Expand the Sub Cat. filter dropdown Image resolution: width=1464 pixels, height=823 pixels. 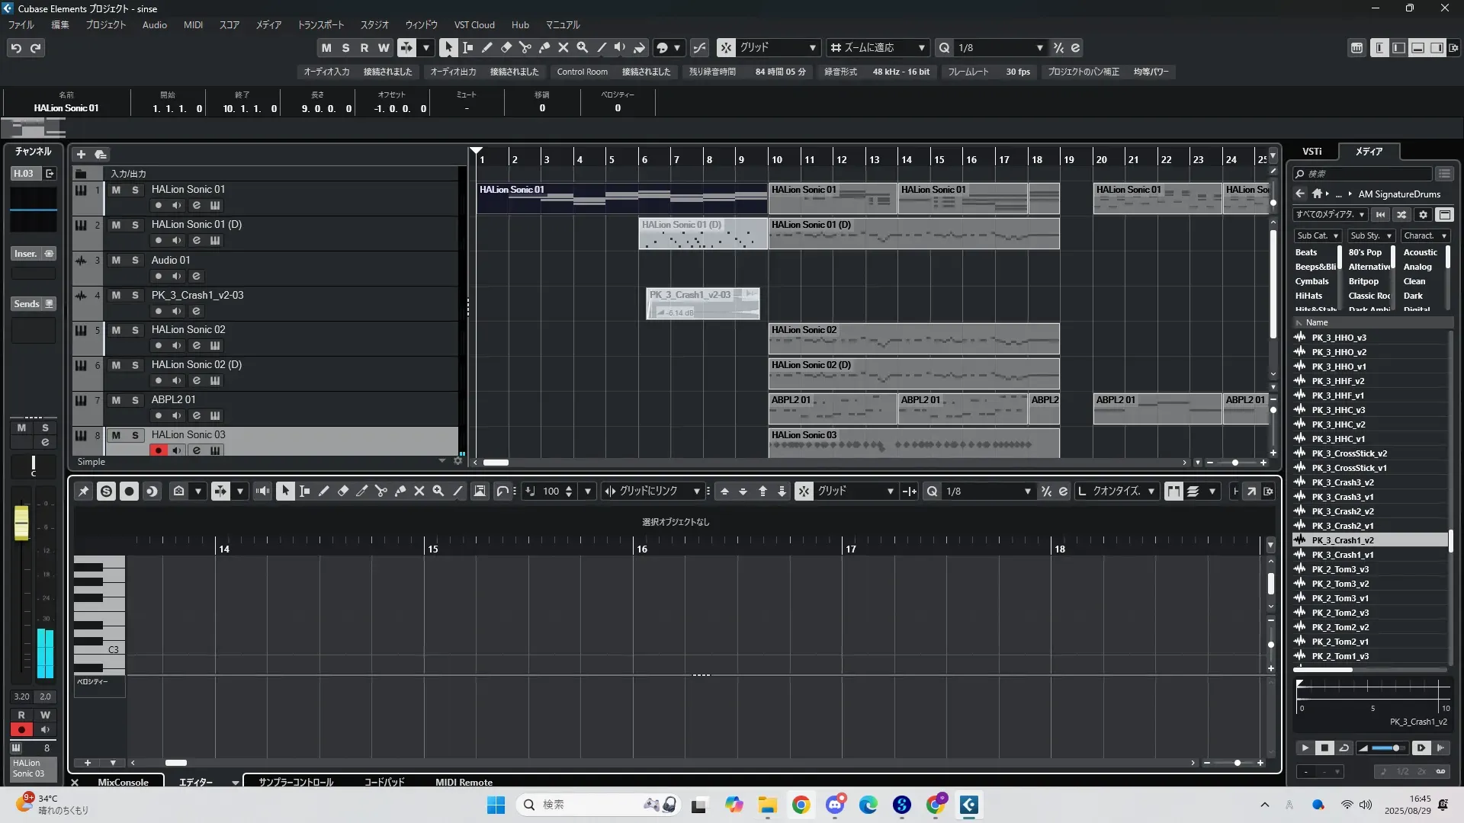[1318, 236]
